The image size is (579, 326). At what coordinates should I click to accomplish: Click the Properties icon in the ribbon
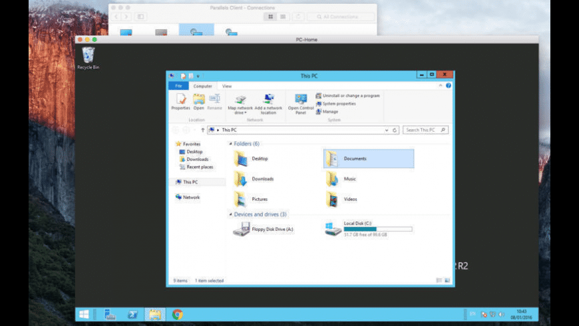coord(180,99)
